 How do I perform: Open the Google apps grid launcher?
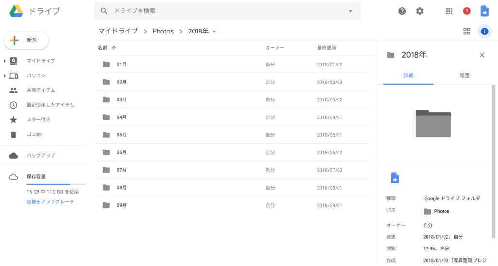point(449,11)
